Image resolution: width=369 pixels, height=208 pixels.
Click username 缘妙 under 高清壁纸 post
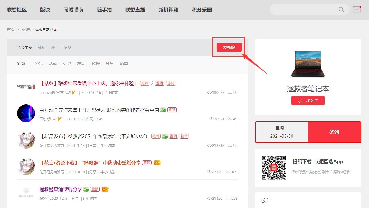coord(43,198)
